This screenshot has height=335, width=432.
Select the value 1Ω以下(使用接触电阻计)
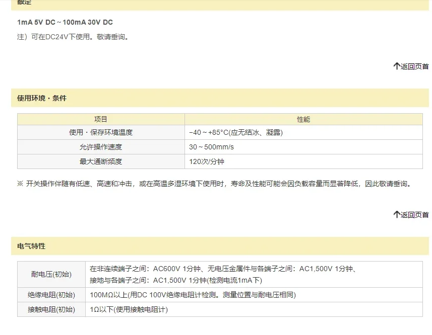coord(129,309)
